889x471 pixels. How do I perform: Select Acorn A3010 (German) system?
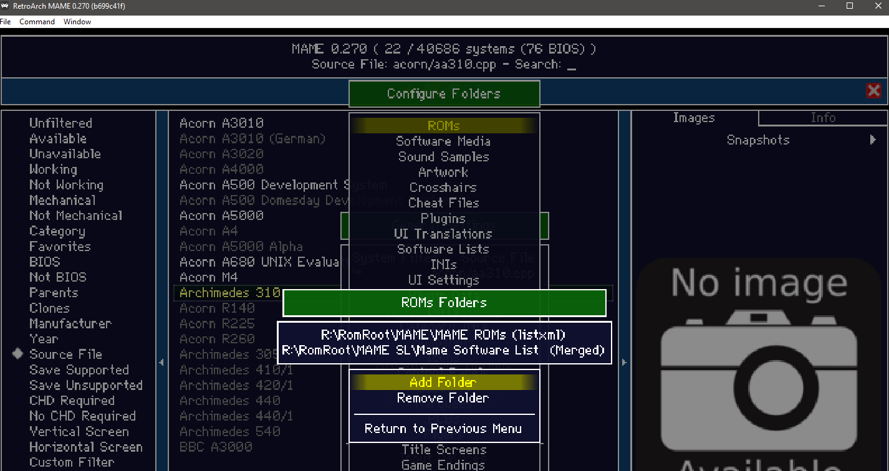pos(252,139)
